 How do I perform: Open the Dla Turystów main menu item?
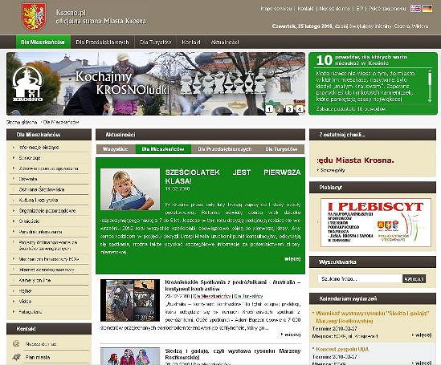coord(155,42)
